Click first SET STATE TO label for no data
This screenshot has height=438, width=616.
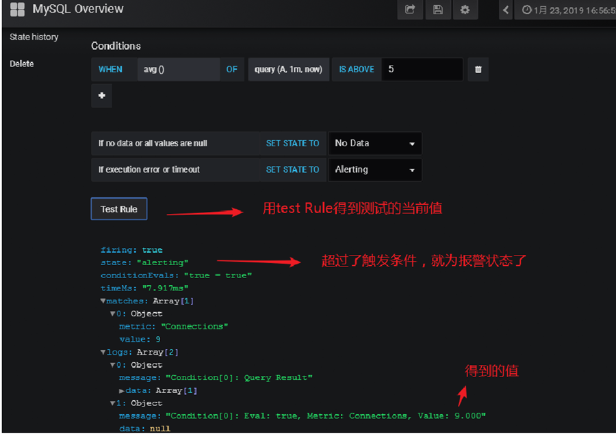coord(293,143)
